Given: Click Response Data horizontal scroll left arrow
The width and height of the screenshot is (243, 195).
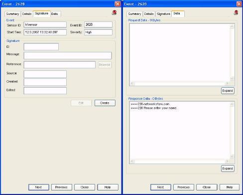Looking at the screenshot, I should [132, 161].
